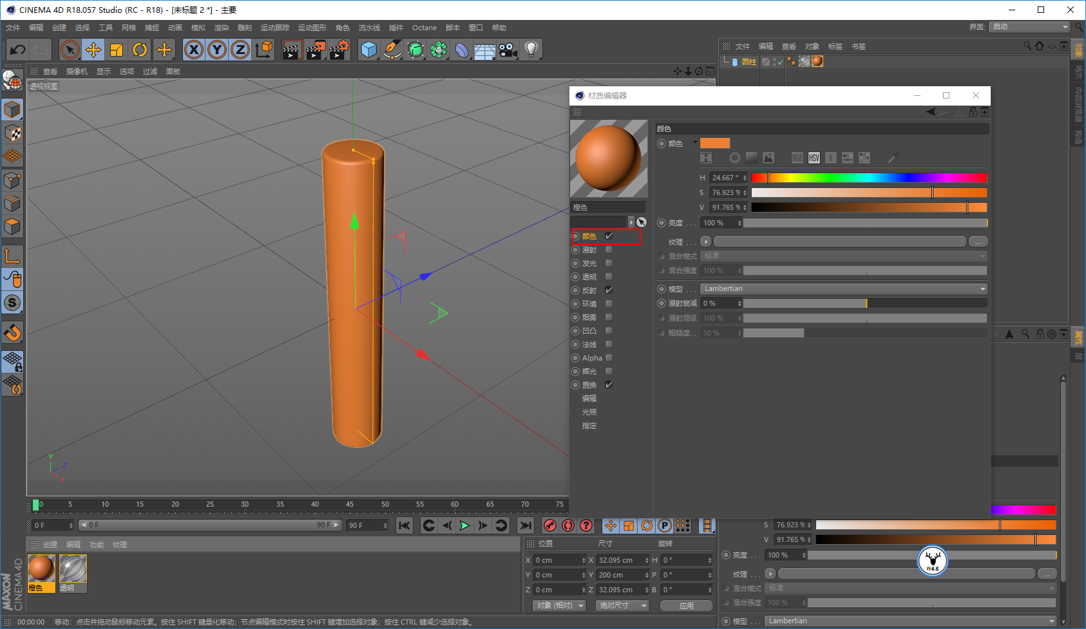Click the H hue value stepper arrows

(745, 178)
